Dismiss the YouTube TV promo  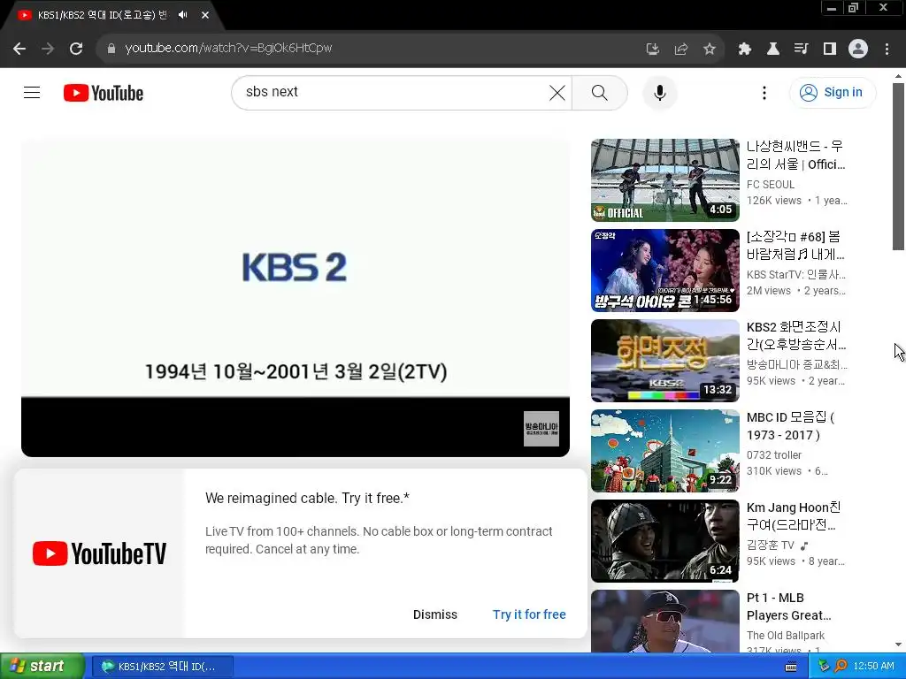pyautogui.click(x=435, y=614)
